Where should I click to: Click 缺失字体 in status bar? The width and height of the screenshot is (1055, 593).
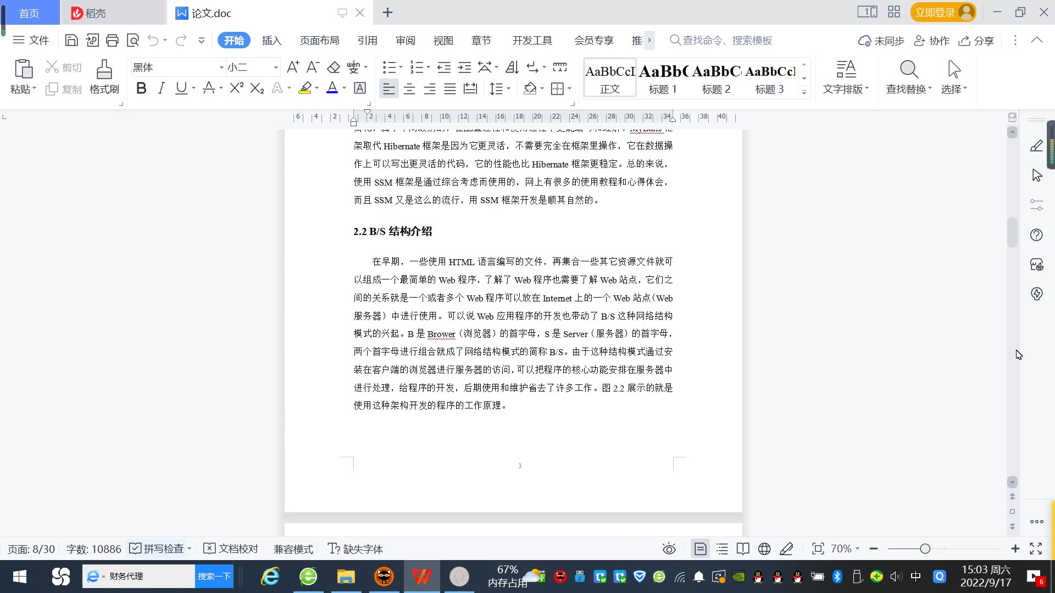(x=356, y=549)
